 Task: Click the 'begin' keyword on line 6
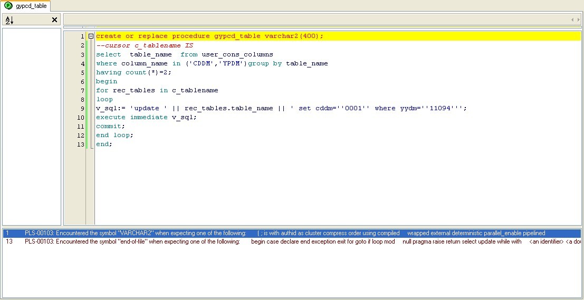[x=107, y=82]
